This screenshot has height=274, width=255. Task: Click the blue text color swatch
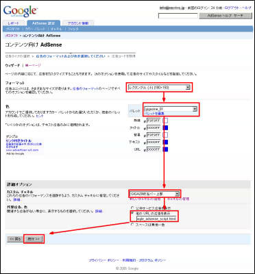tap(165, 142)
